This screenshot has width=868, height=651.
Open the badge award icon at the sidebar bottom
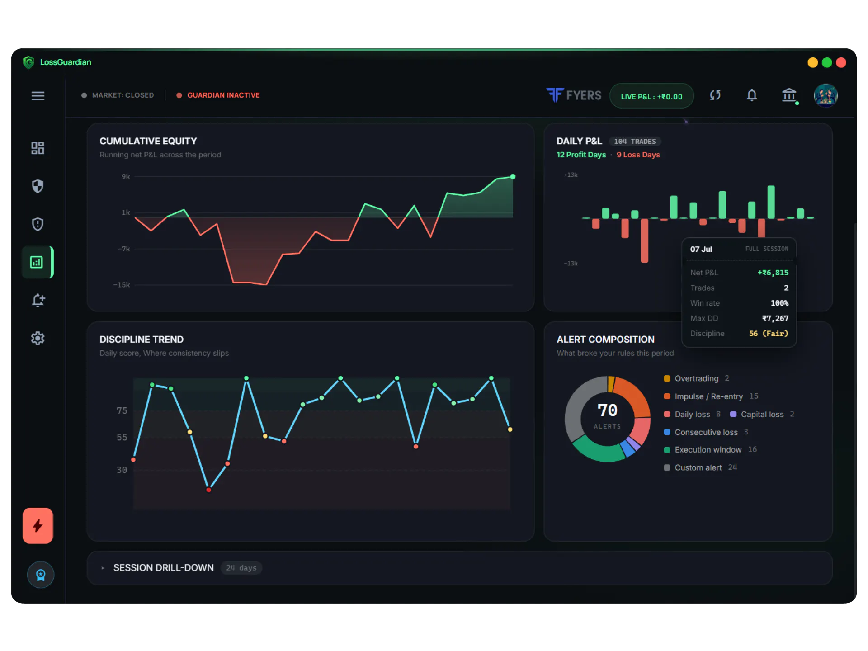(41, 575)
